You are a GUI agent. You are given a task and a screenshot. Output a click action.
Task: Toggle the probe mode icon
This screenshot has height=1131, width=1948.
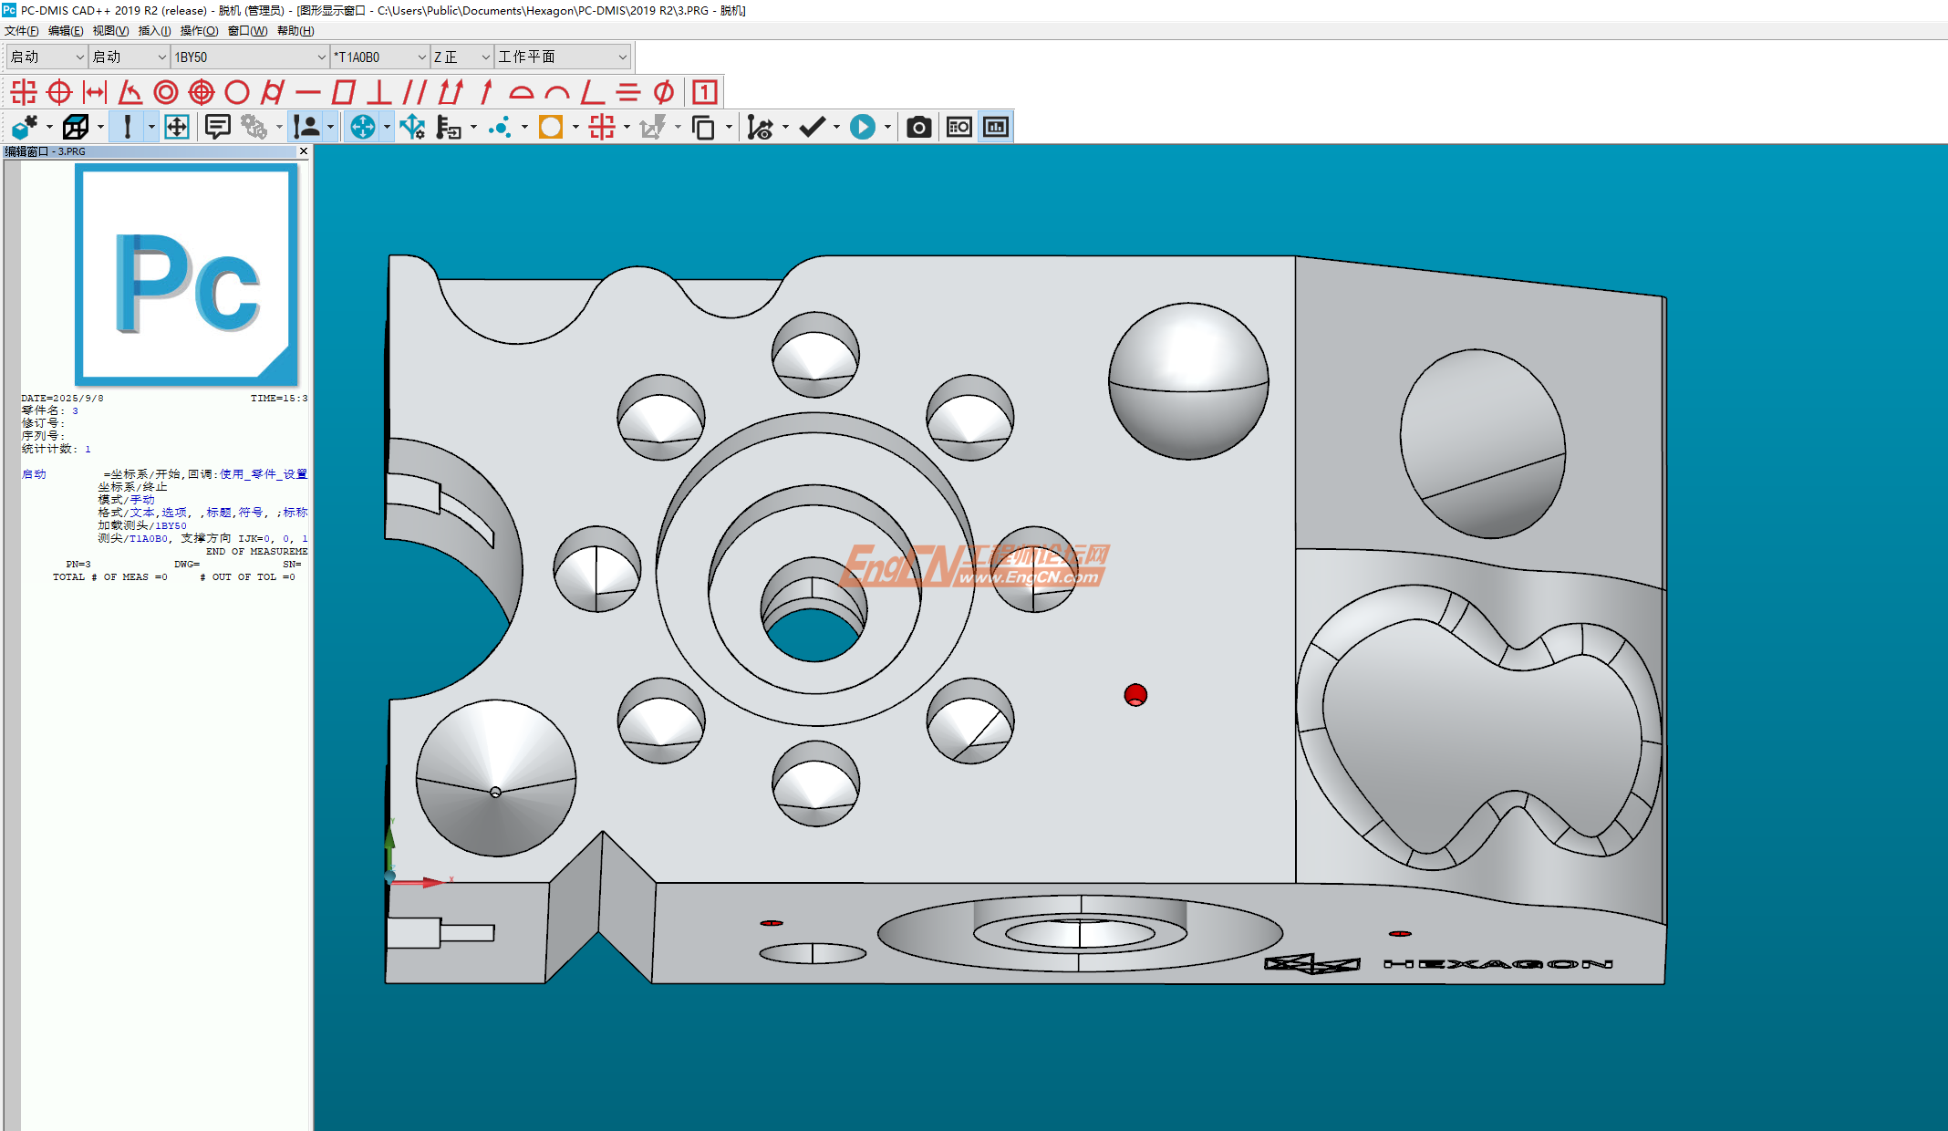click(x=127, y=127)
